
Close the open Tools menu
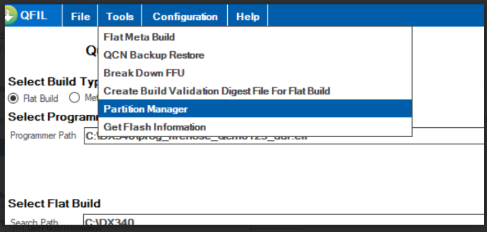click(x=120, y=16)
